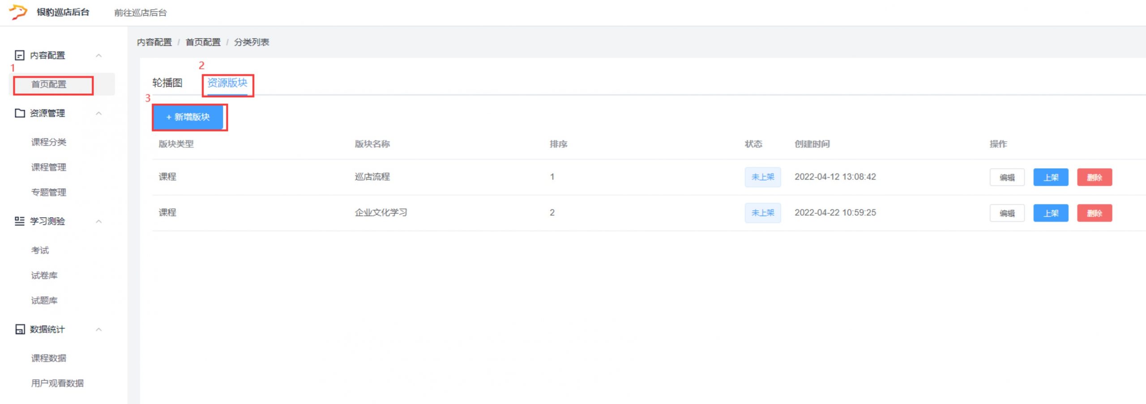Viewport: 1146px width, 404px height.
Task: Click the 新增版块 button
Action: (x=188, y=117)
